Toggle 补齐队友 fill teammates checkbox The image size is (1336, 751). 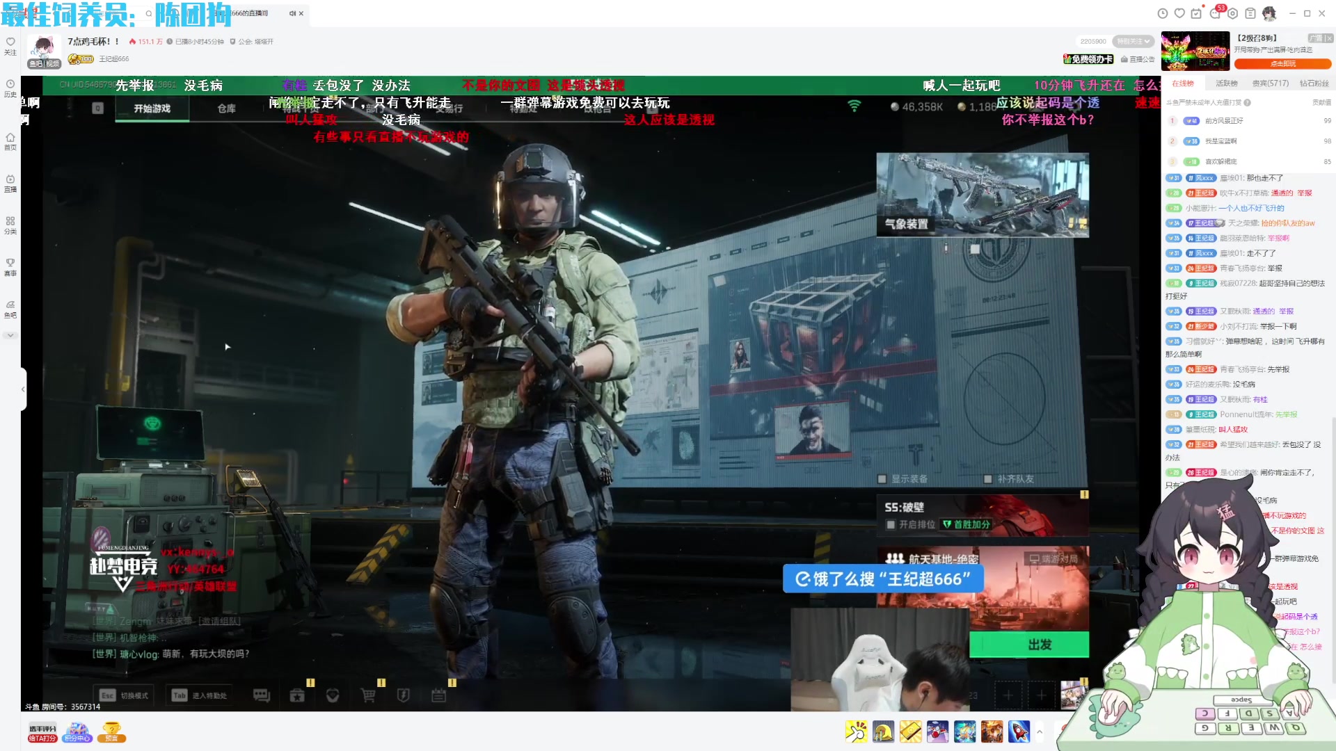pos(988,479)
